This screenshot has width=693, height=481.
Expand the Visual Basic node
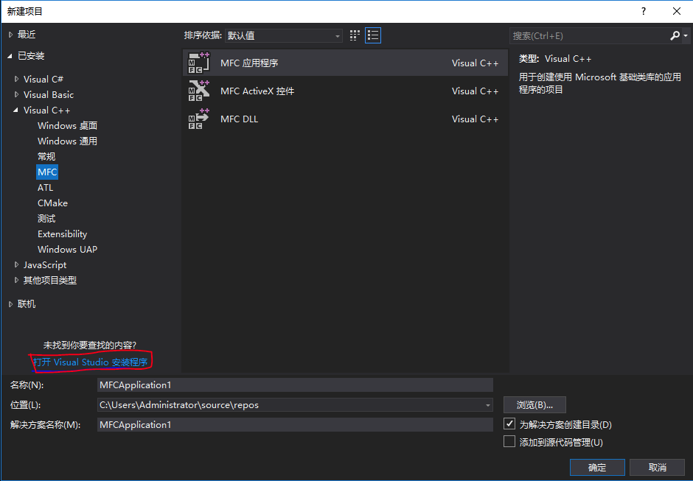click(x=16, y=94)
